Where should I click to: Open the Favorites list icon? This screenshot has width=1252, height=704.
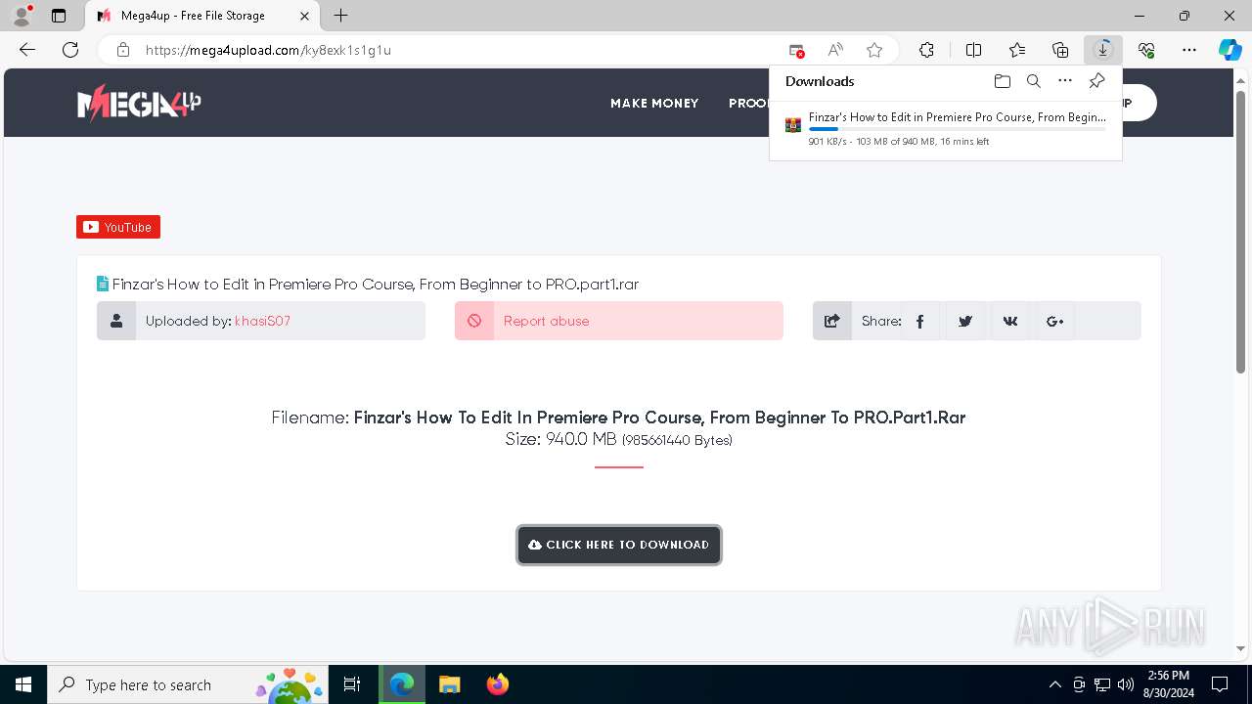pos(1017,50)
